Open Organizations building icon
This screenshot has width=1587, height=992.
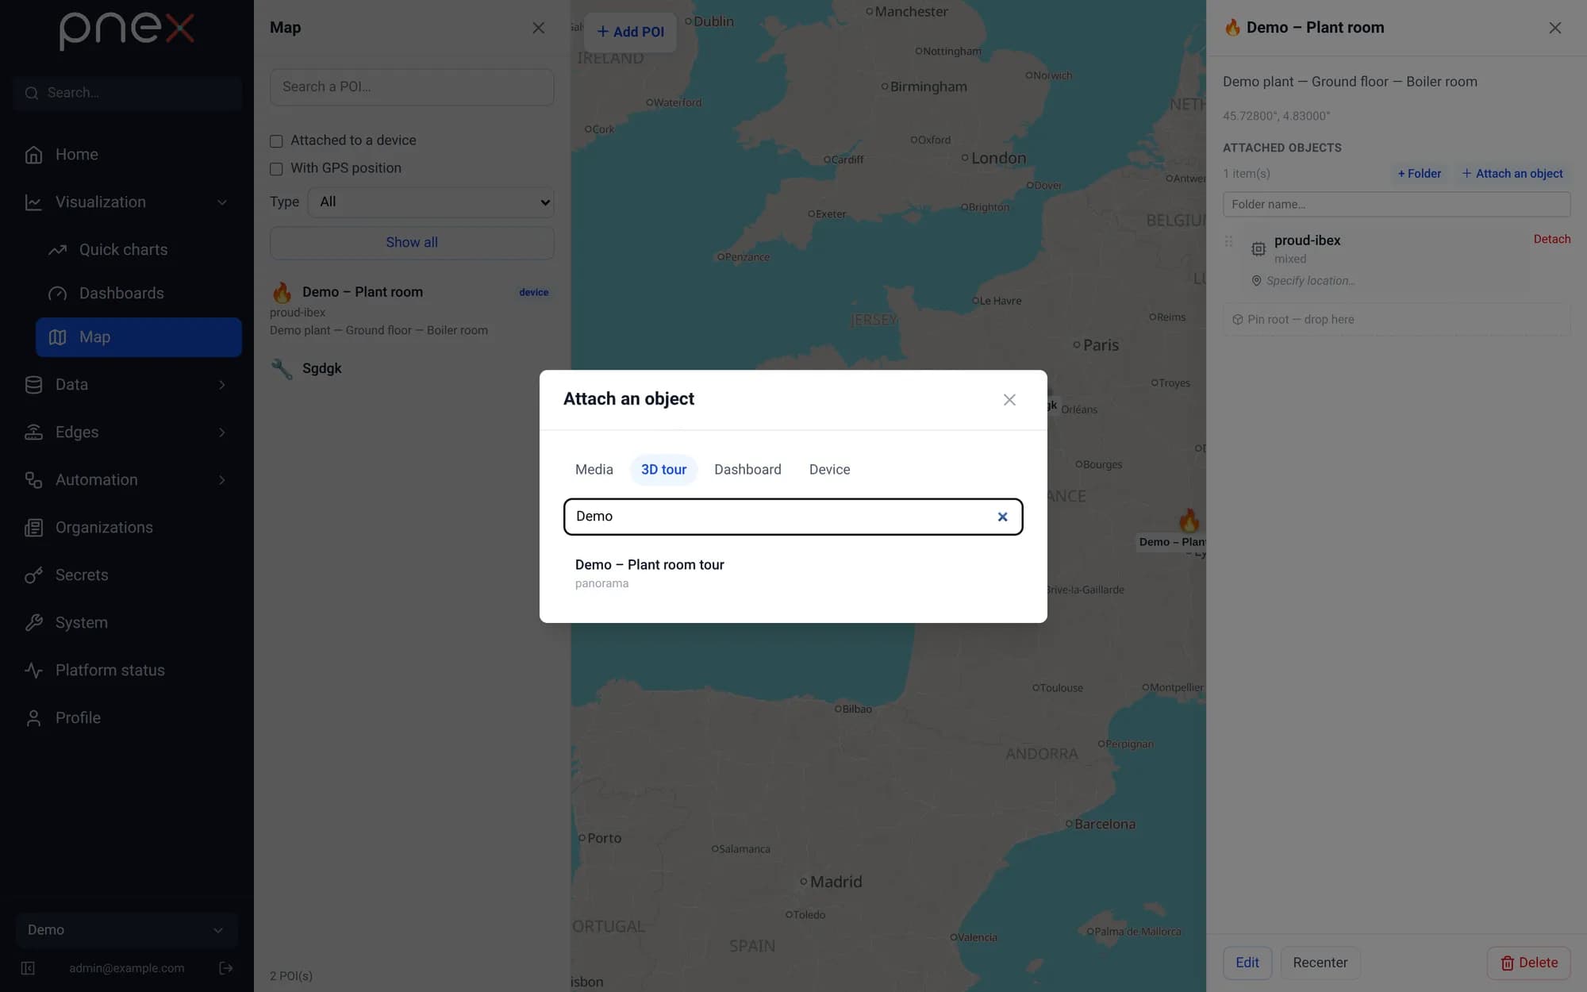pos(33,528)
